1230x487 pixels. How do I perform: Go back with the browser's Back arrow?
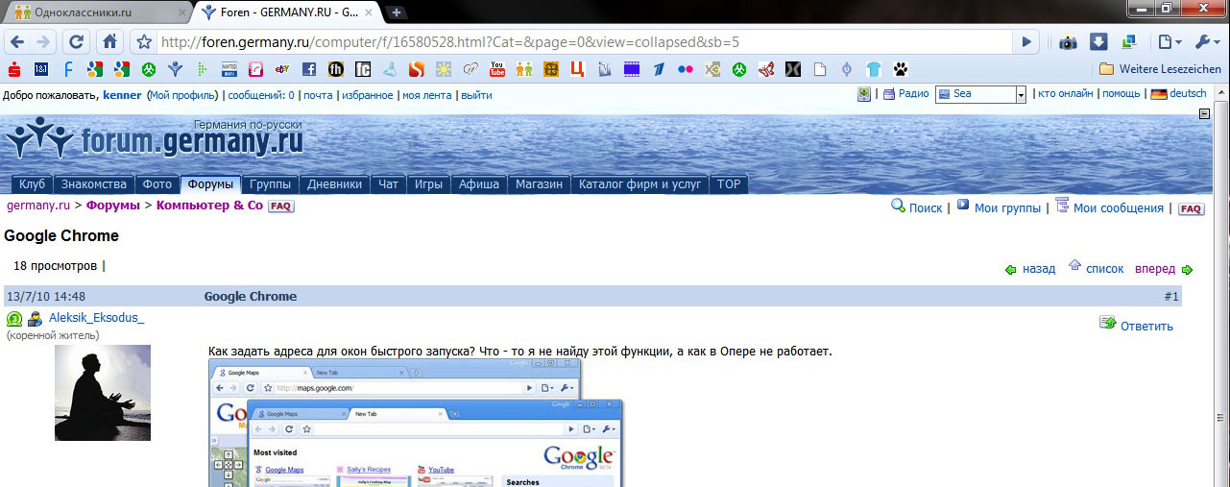coord(16,42)
